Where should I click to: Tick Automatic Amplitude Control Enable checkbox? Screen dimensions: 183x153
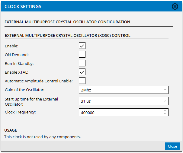tap(82, 81)
